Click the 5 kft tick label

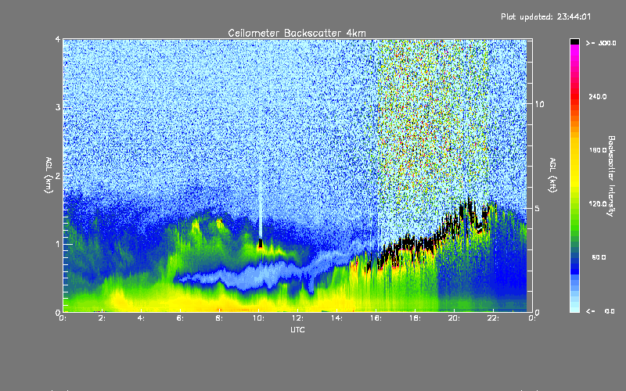pyautogui.click(x=538, y=208)
